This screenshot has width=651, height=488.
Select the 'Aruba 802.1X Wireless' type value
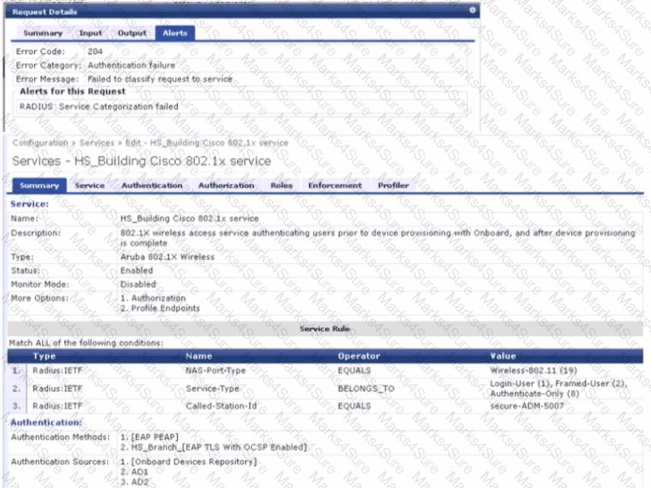[167, 257]
